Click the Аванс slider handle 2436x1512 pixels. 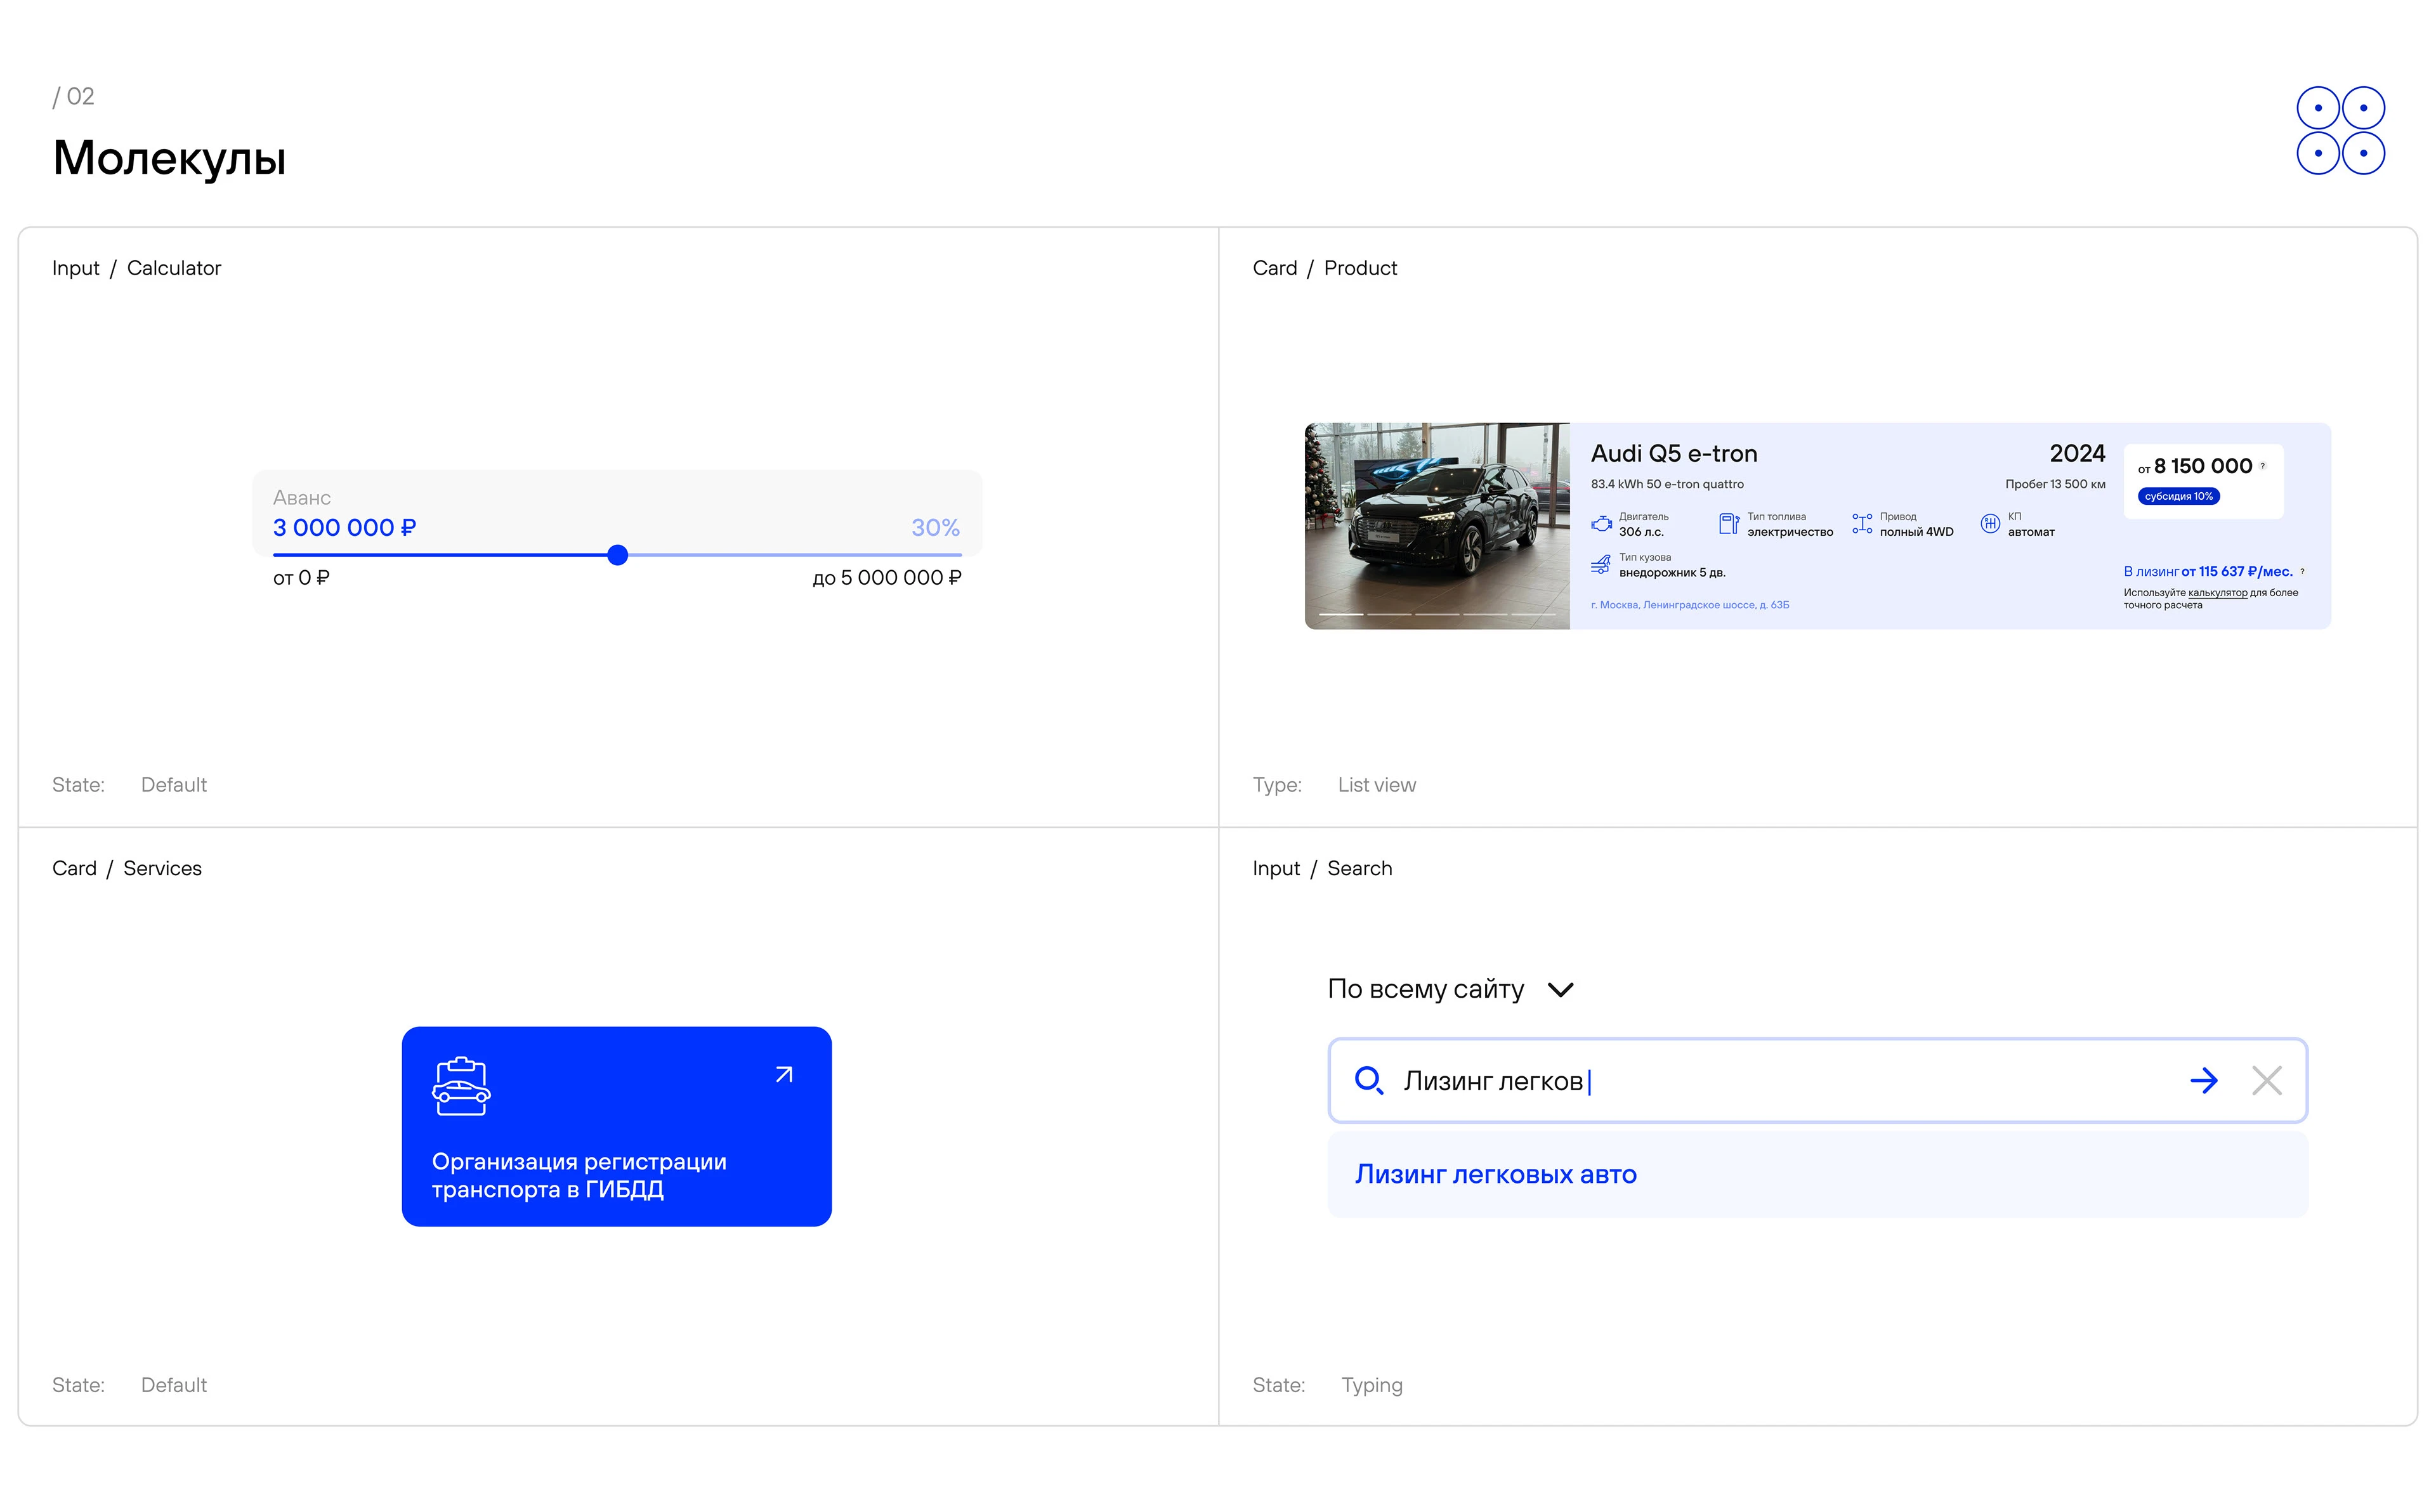coord(618,555)
